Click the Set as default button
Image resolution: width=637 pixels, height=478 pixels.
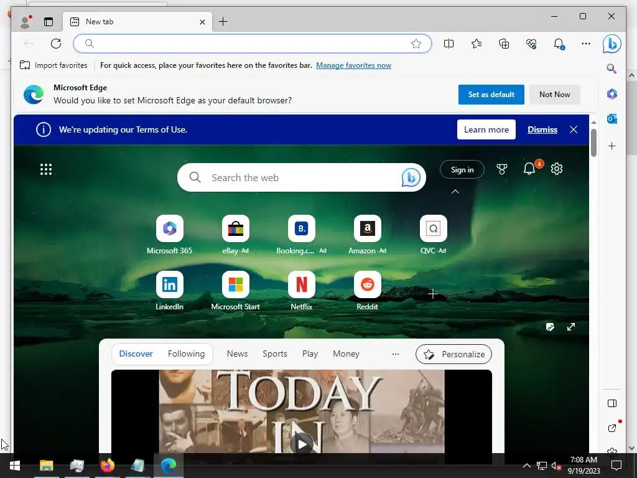(491, 95)
